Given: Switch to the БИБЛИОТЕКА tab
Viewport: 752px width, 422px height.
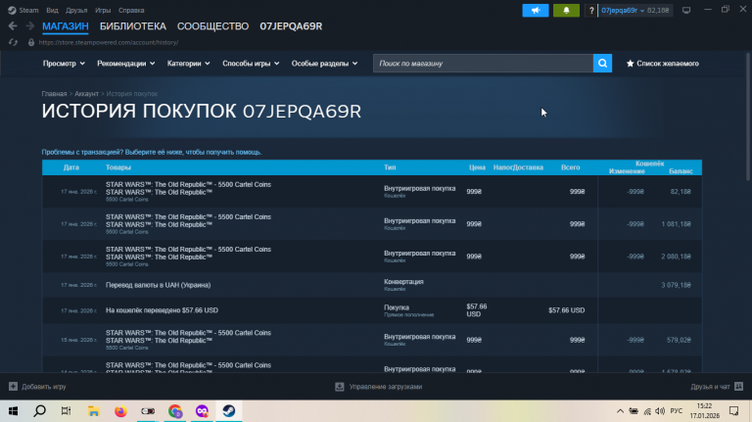Looking at the screenshot, I should tap(133, 26).
